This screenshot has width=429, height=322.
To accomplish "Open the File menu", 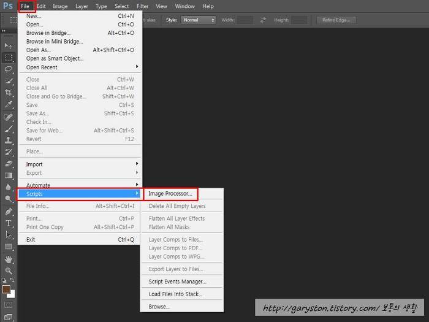I will click(x=25, y=6).
